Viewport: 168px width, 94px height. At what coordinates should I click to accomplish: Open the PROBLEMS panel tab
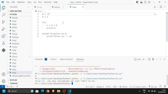click(x=39, y=59)
